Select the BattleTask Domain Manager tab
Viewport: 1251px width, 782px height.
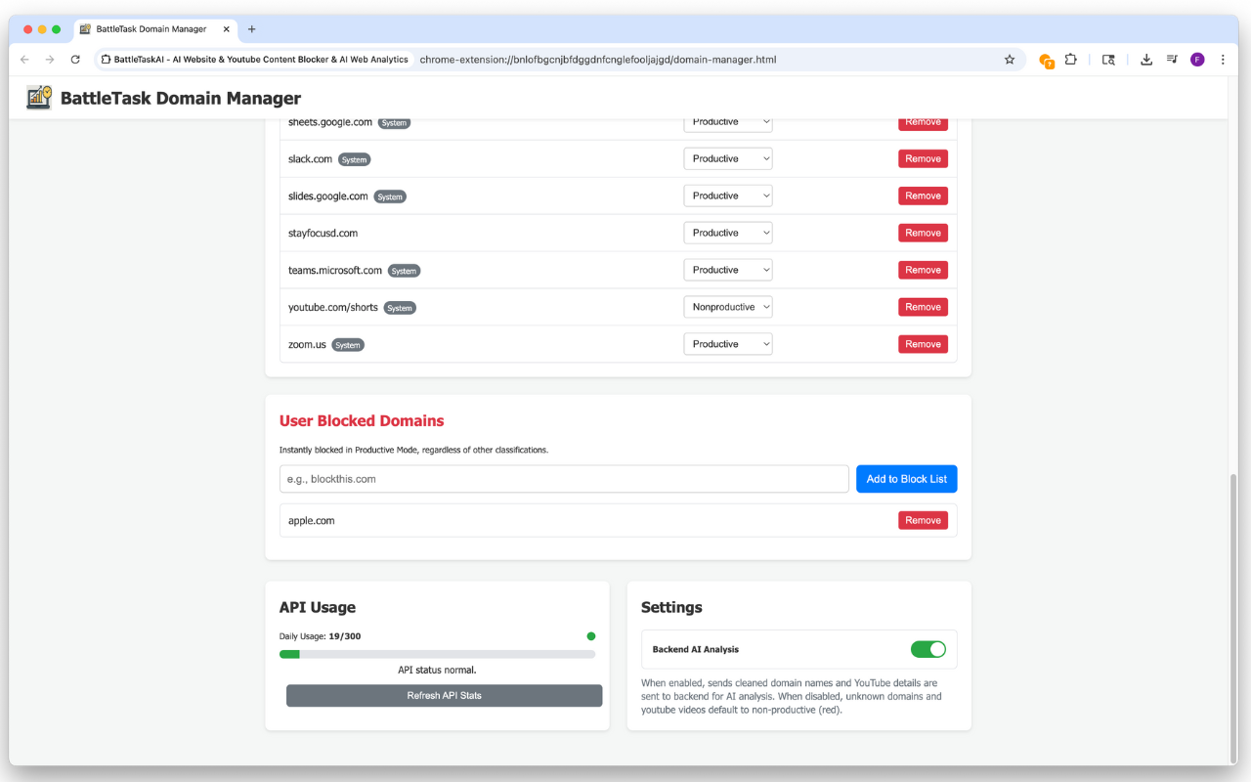click(x=156, y=29)
